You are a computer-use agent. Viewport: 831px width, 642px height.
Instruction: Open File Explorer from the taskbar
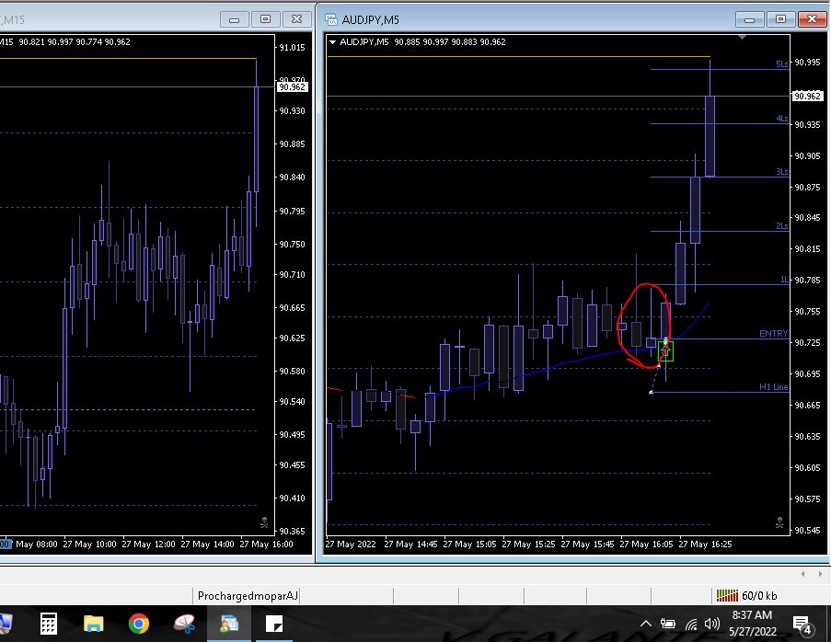94,624
